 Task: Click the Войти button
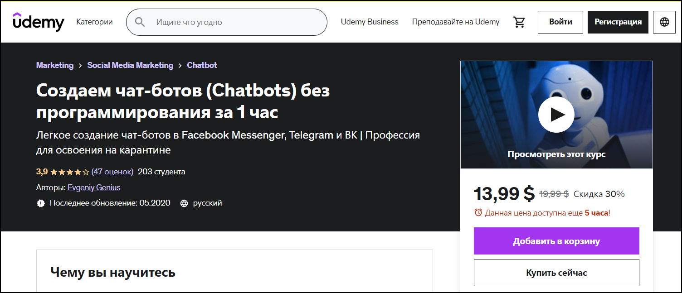point(560,22)
